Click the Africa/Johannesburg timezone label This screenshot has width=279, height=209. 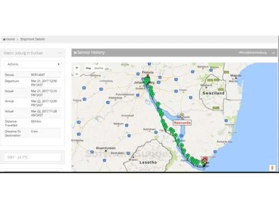(x=253, y=53)
